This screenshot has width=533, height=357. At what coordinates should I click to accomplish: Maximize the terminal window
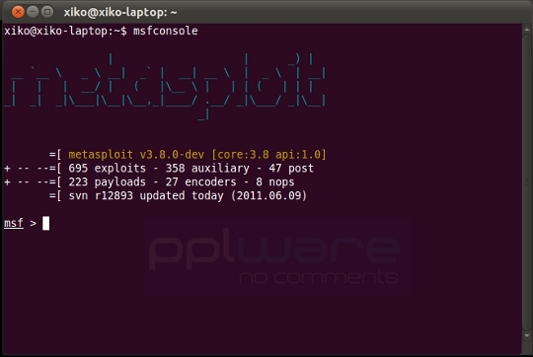[47, 12]
